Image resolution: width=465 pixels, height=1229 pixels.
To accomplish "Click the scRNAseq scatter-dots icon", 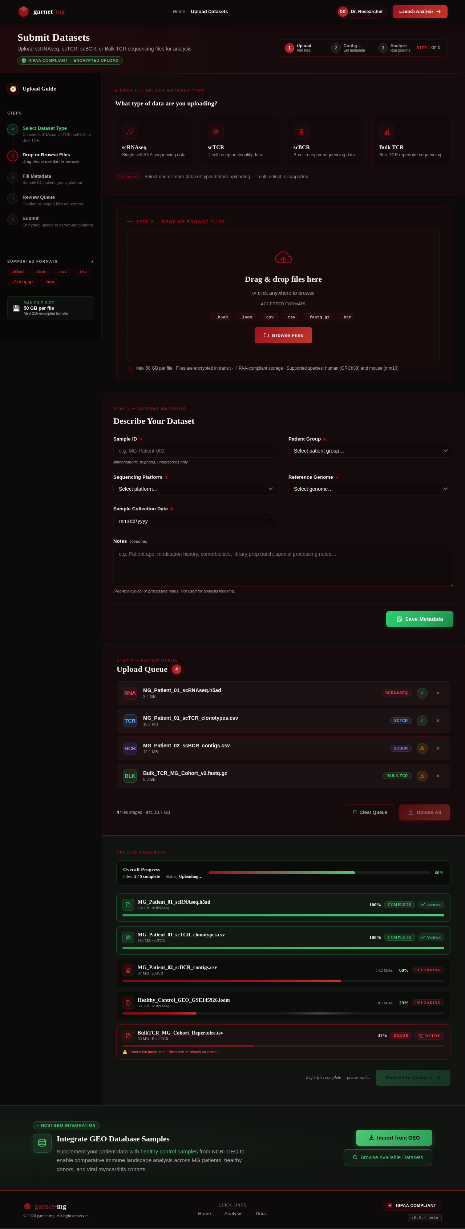I will pos(130,132).
